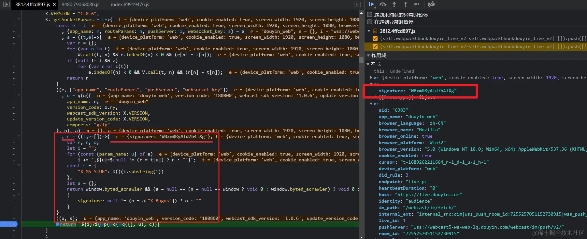Screen dimensions: 587x239
Task: Click the browser_language "zh-CN" property
Action: click(412, 123)
